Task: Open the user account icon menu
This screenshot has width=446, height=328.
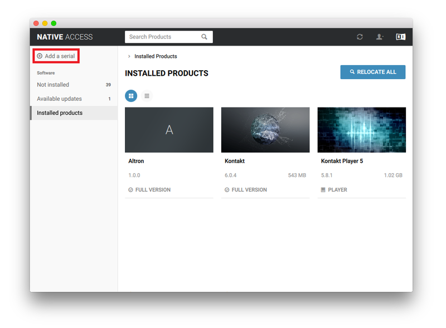Action: tap(380, 37)
